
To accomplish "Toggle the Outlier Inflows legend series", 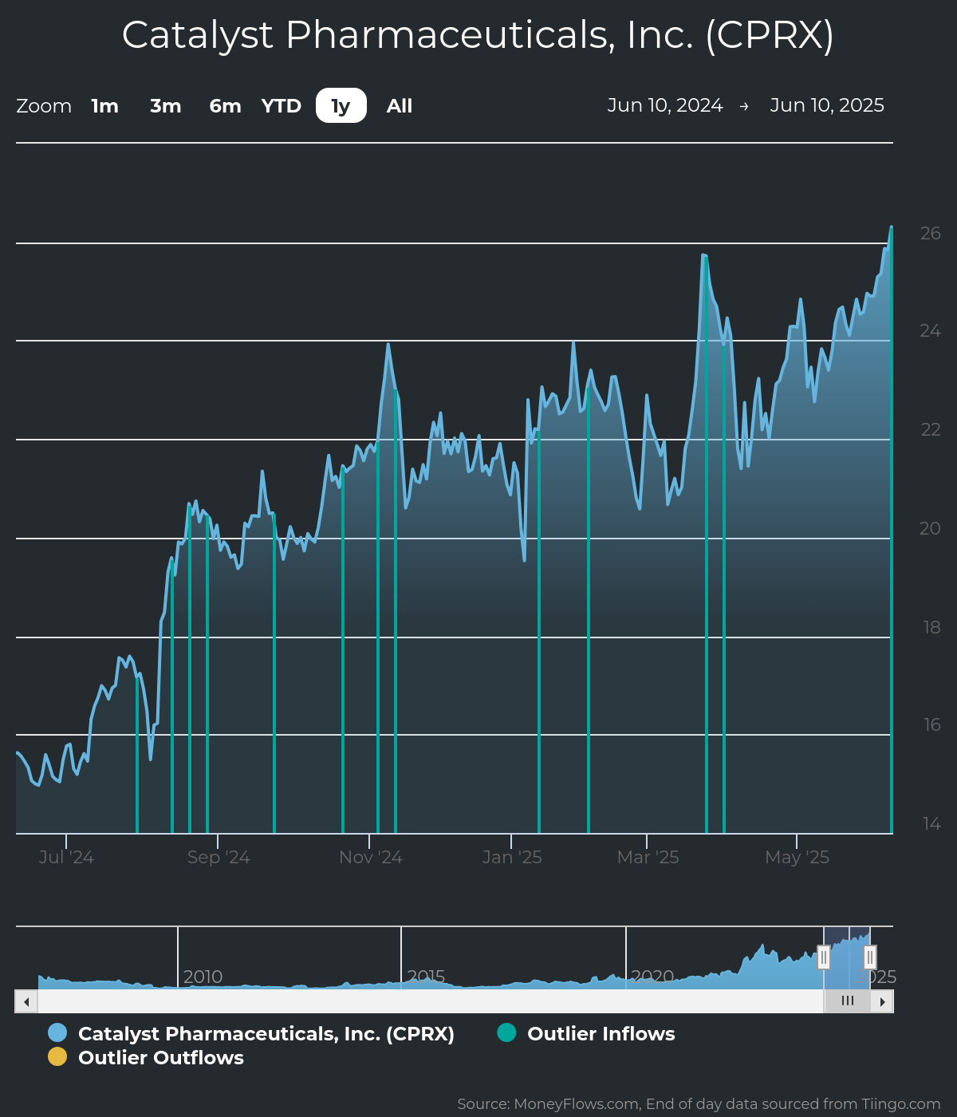I will (x=586, y=1033).
